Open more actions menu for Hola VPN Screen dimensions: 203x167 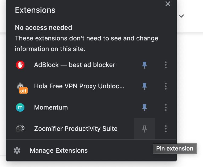click(166, 86)
